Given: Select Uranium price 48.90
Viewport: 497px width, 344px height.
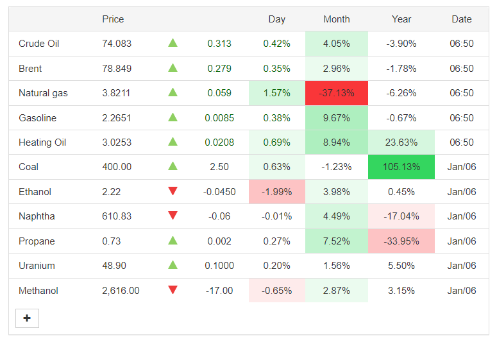Looking at the screenshot, I should point(114,266).
